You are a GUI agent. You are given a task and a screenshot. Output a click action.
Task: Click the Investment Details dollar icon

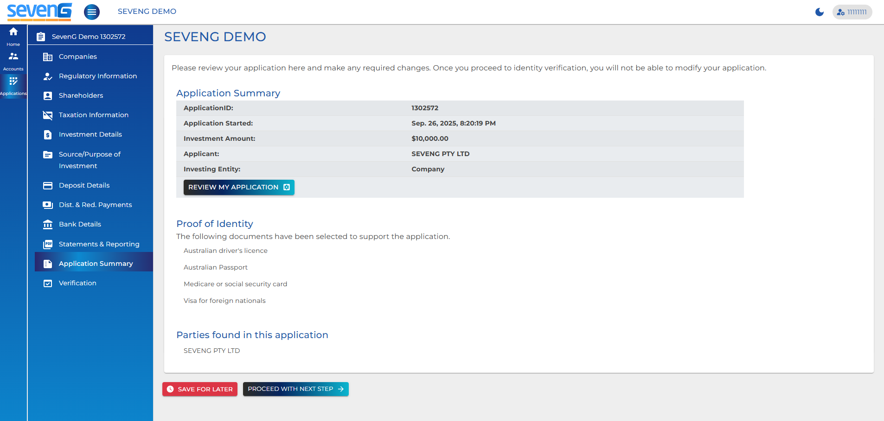(48, 134)
